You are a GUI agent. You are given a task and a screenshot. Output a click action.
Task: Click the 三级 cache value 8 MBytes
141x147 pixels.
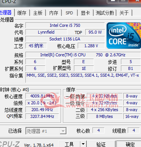point(105,116)
